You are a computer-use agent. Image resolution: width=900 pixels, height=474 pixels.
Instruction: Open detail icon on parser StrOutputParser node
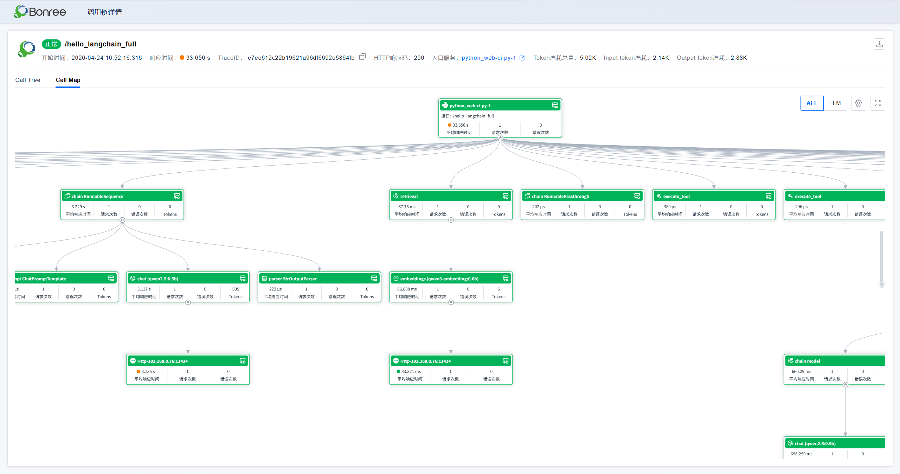click(374, 278)
